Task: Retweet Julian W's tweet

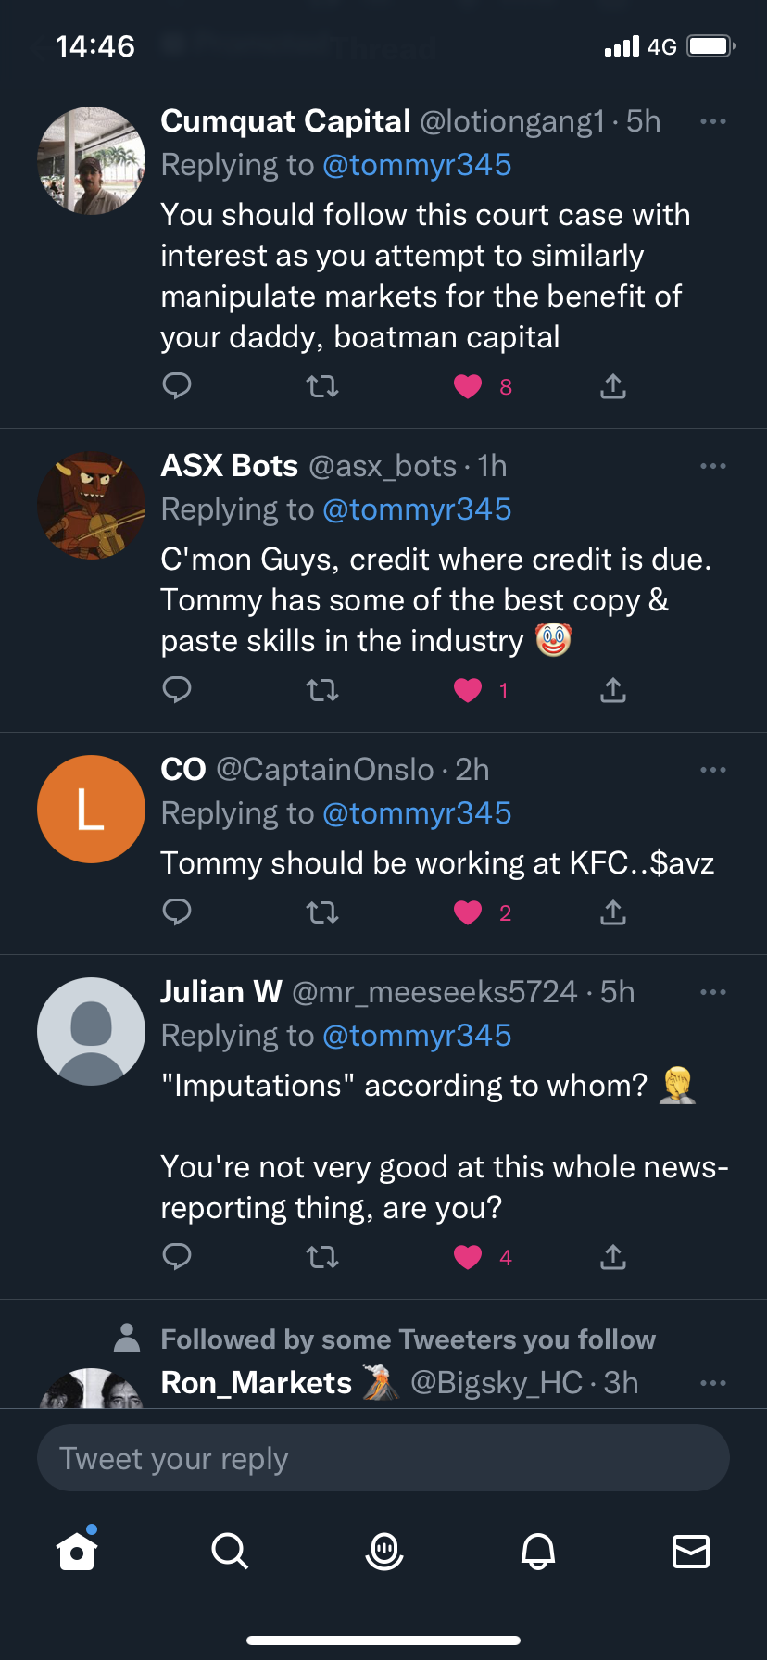Action: tap(322, 1257)
